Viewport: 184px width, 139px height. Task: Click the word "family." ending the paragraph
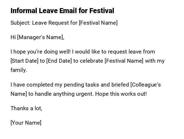point(19,70)
